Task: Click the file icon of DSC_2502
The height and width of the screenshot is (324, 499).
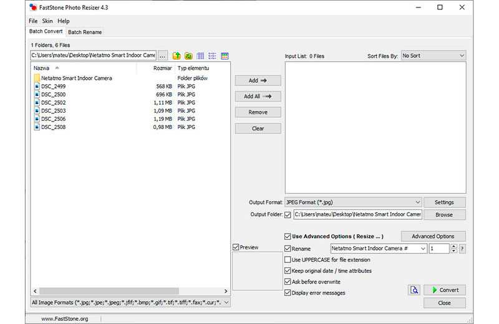Action: pos(37,103)
